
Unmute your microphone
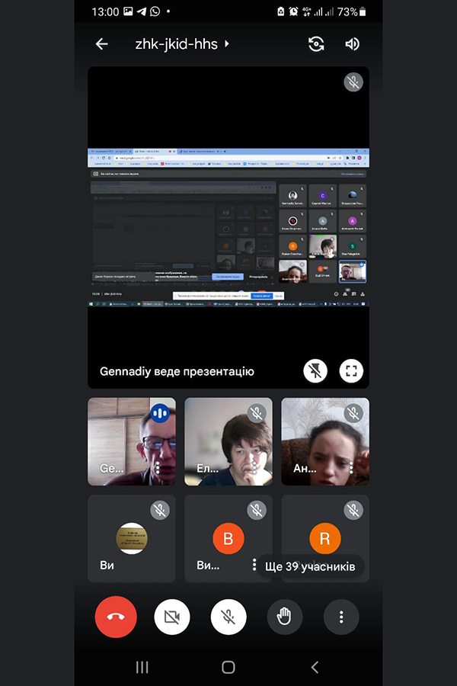228,617
